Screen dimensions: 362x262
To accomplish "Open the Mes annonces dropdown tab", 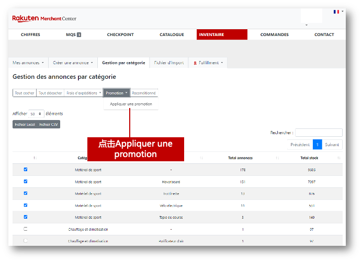I will point(28,63).
